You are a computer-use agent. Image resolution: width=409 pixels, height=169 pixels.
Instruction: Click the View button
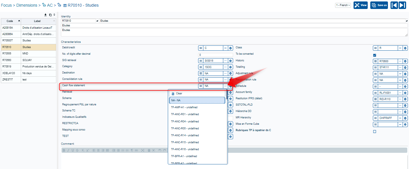[360, 5]
